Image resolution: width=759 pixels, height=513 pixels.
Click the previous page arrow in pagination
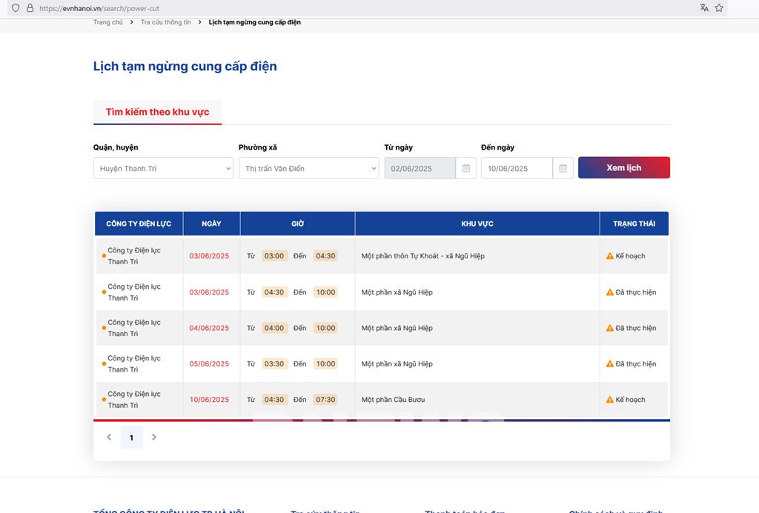coord(109,437)
